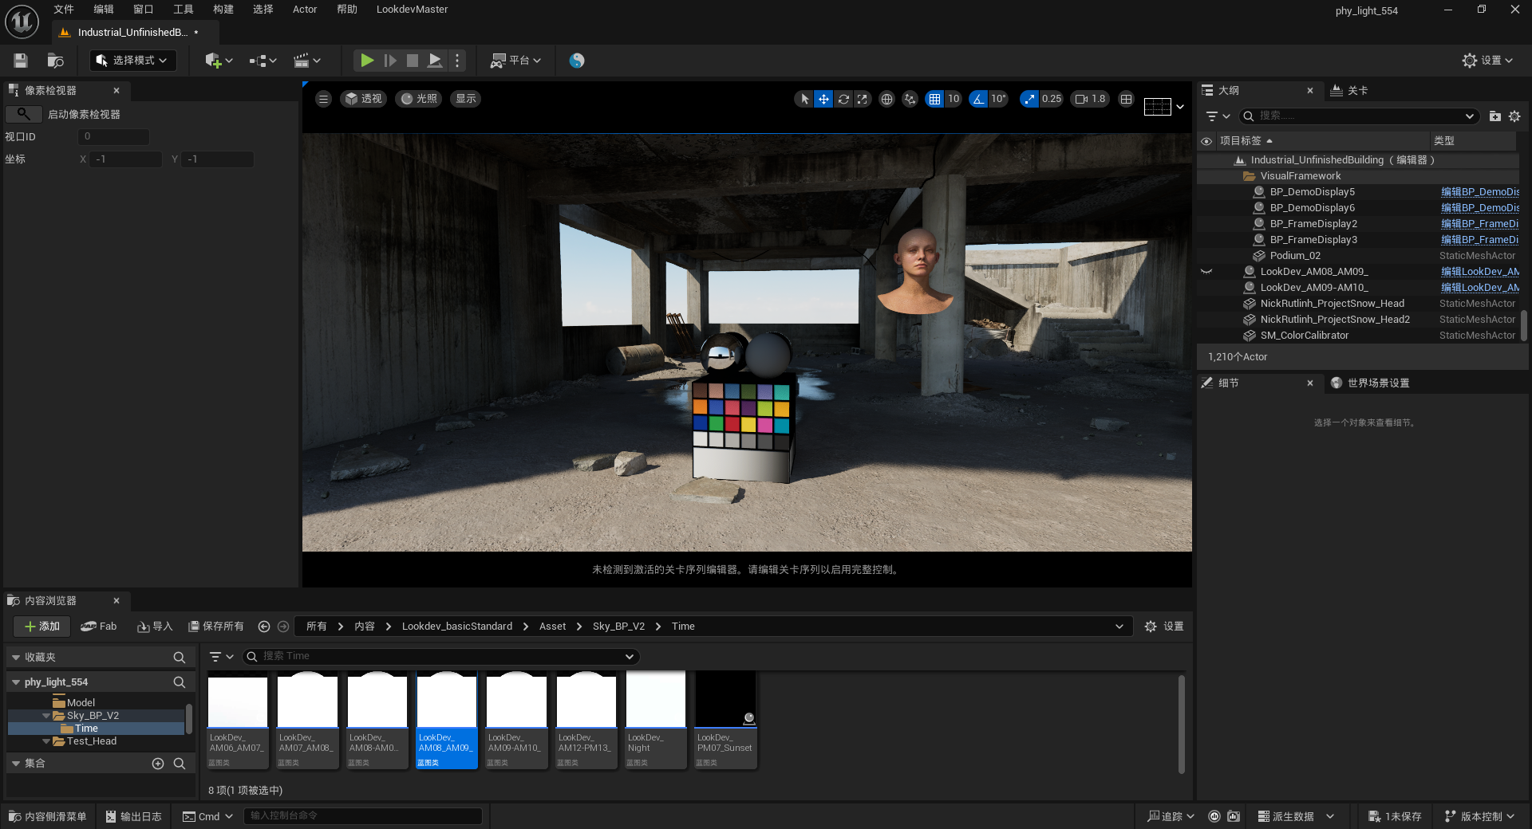
Task: Click the Add button in Content Browser
Action: point(42,627)
